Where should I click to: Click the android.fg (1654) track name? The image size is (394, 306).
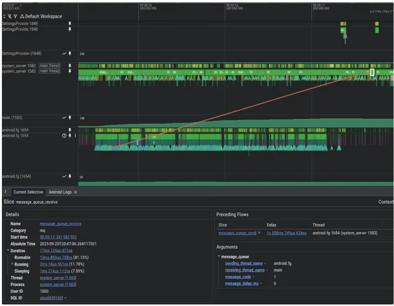[x=16, y=176]
